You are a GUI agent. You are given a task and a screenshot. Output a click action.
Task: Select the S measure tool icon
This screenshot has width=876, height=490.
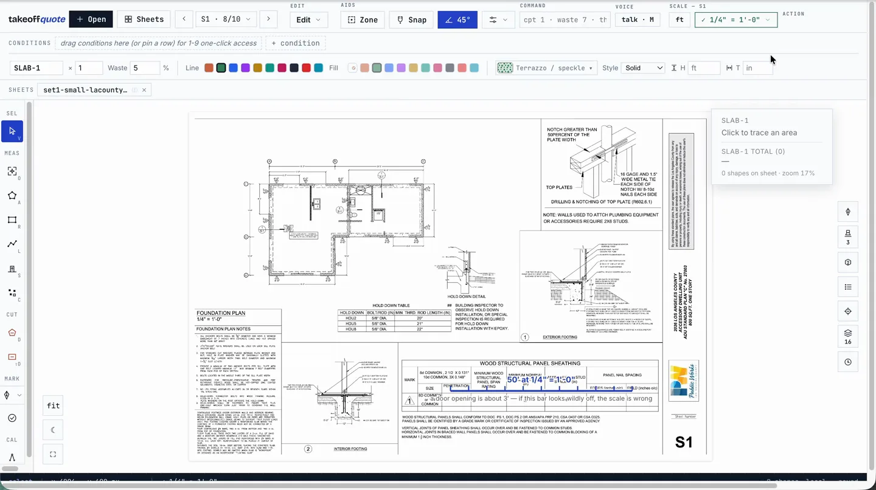(12, 269)
